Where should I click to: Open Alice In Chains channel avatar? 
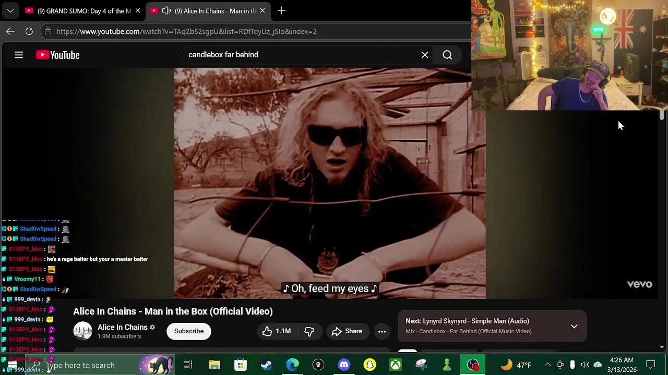pyautogui.click(x=82, y=331)
